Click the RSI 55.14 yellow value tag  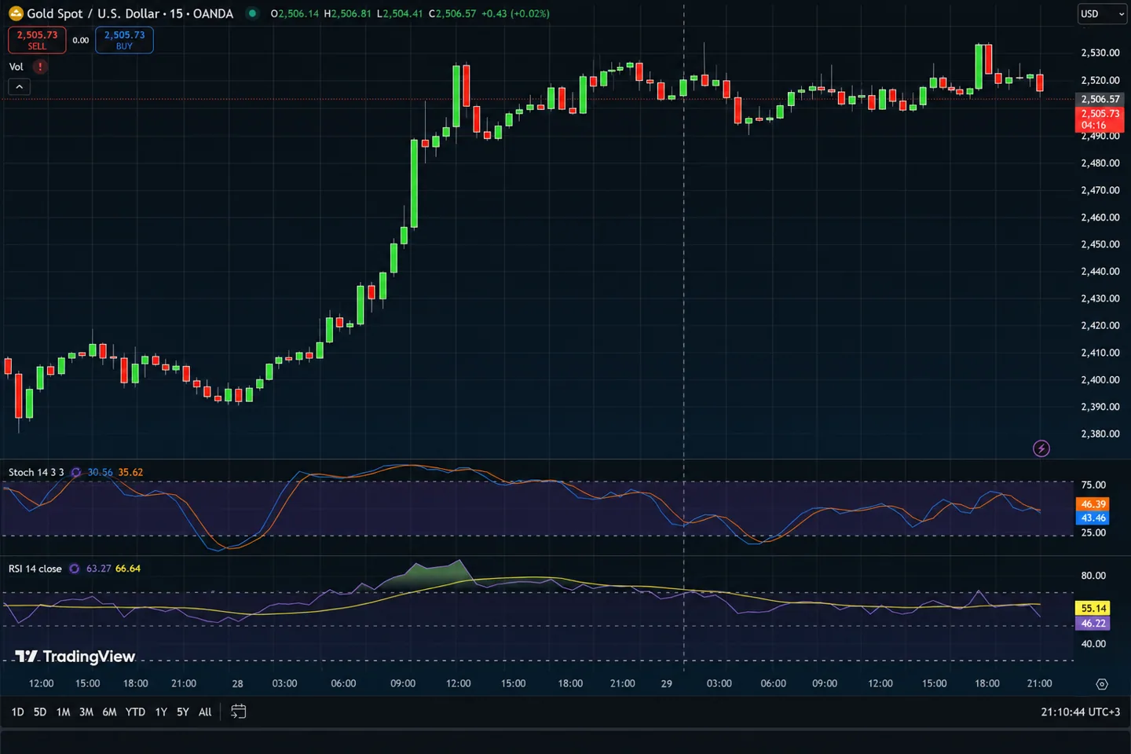point(1093,608)
